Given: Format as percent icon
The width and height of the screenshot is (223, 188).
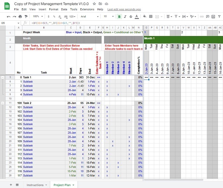Looking at the screenshot, I should [54, 17].
